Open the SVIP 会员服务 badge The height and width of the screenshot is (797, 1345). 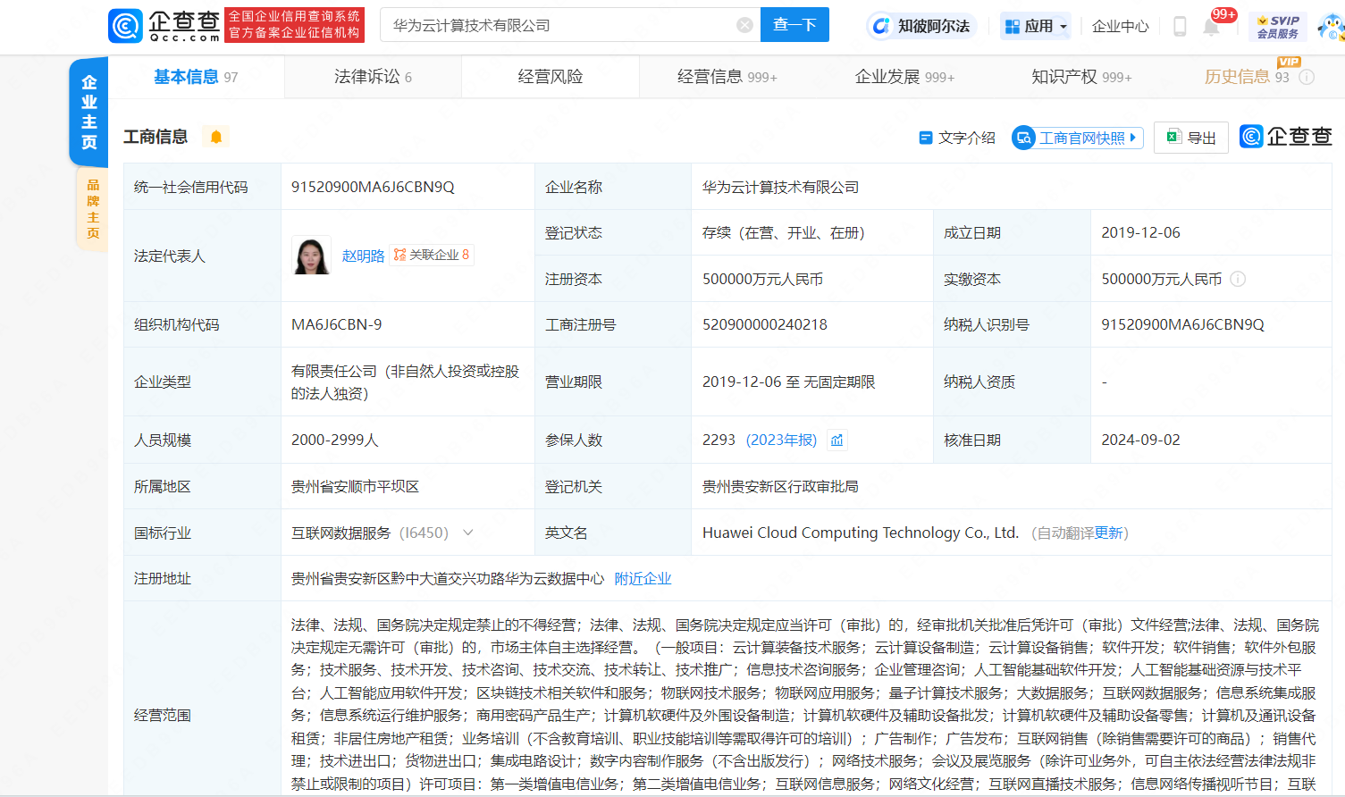[1277, 27]
